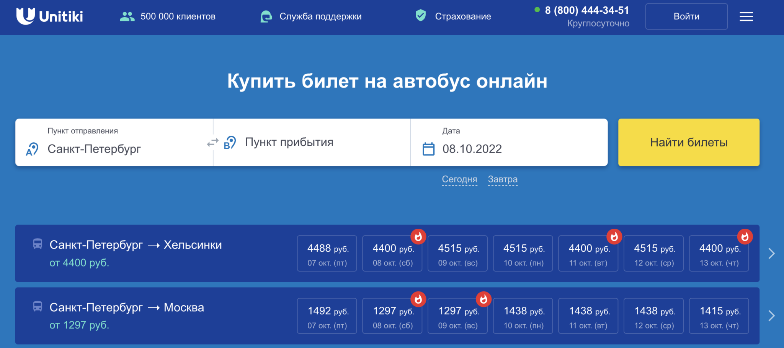Show more Moscow dates with right chevron

pos(771,316)
